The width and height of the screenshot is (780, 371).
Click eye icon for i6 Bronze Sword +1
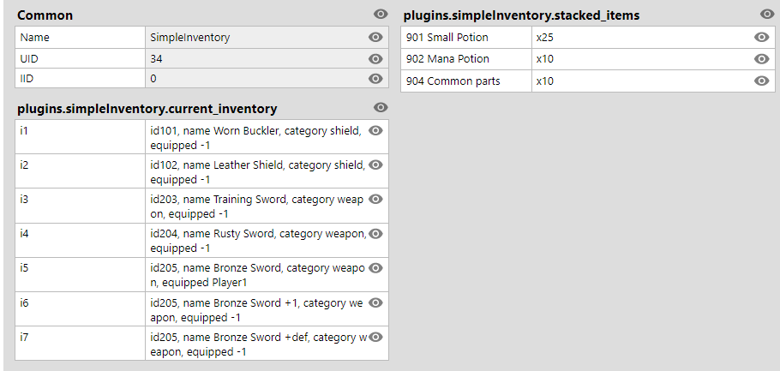tap(375, 302)
